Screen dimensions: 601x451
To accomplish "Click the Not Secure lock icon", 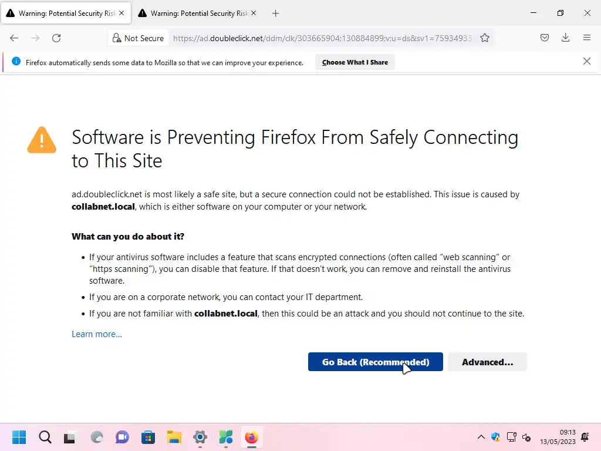I will point(117,38).
